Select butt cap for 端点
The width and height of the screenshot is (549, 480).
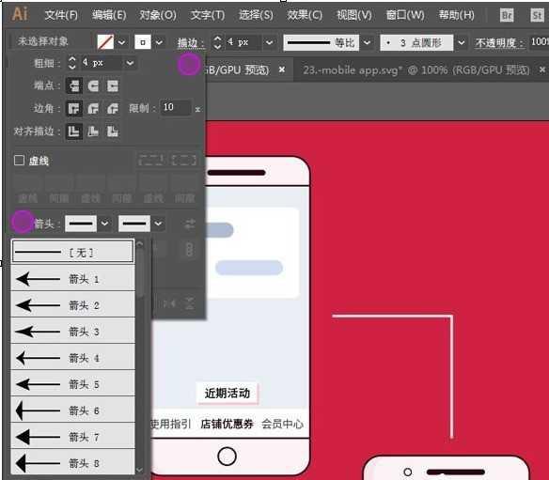point(74,85)
